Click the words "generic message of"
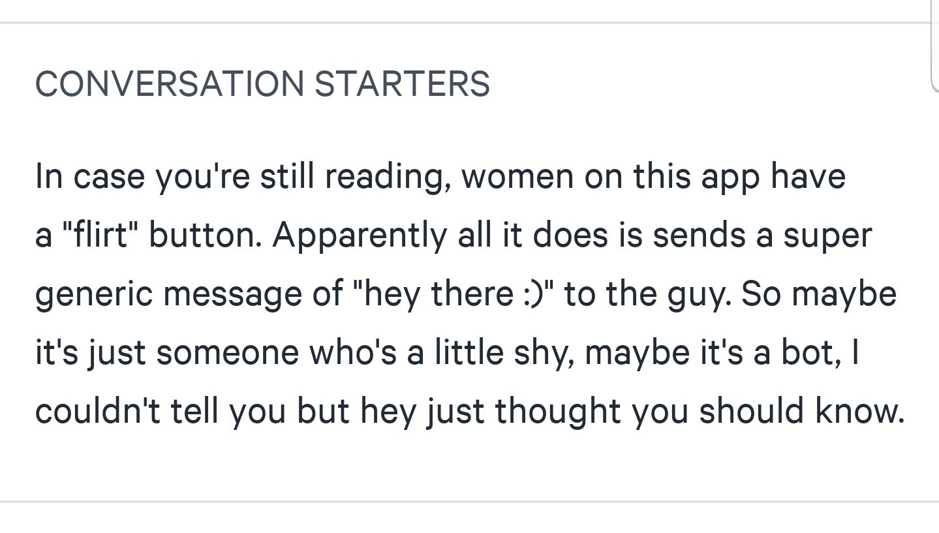 (x=189, y=294)
